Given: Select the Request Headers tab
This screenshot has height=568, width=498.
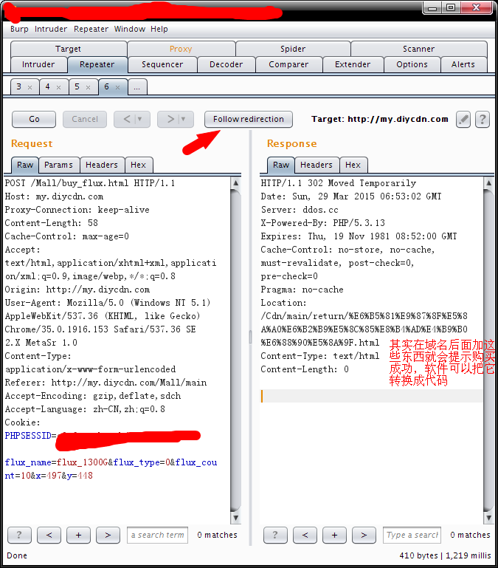Looking at the screenshot, I should click(x=102, y=165).
